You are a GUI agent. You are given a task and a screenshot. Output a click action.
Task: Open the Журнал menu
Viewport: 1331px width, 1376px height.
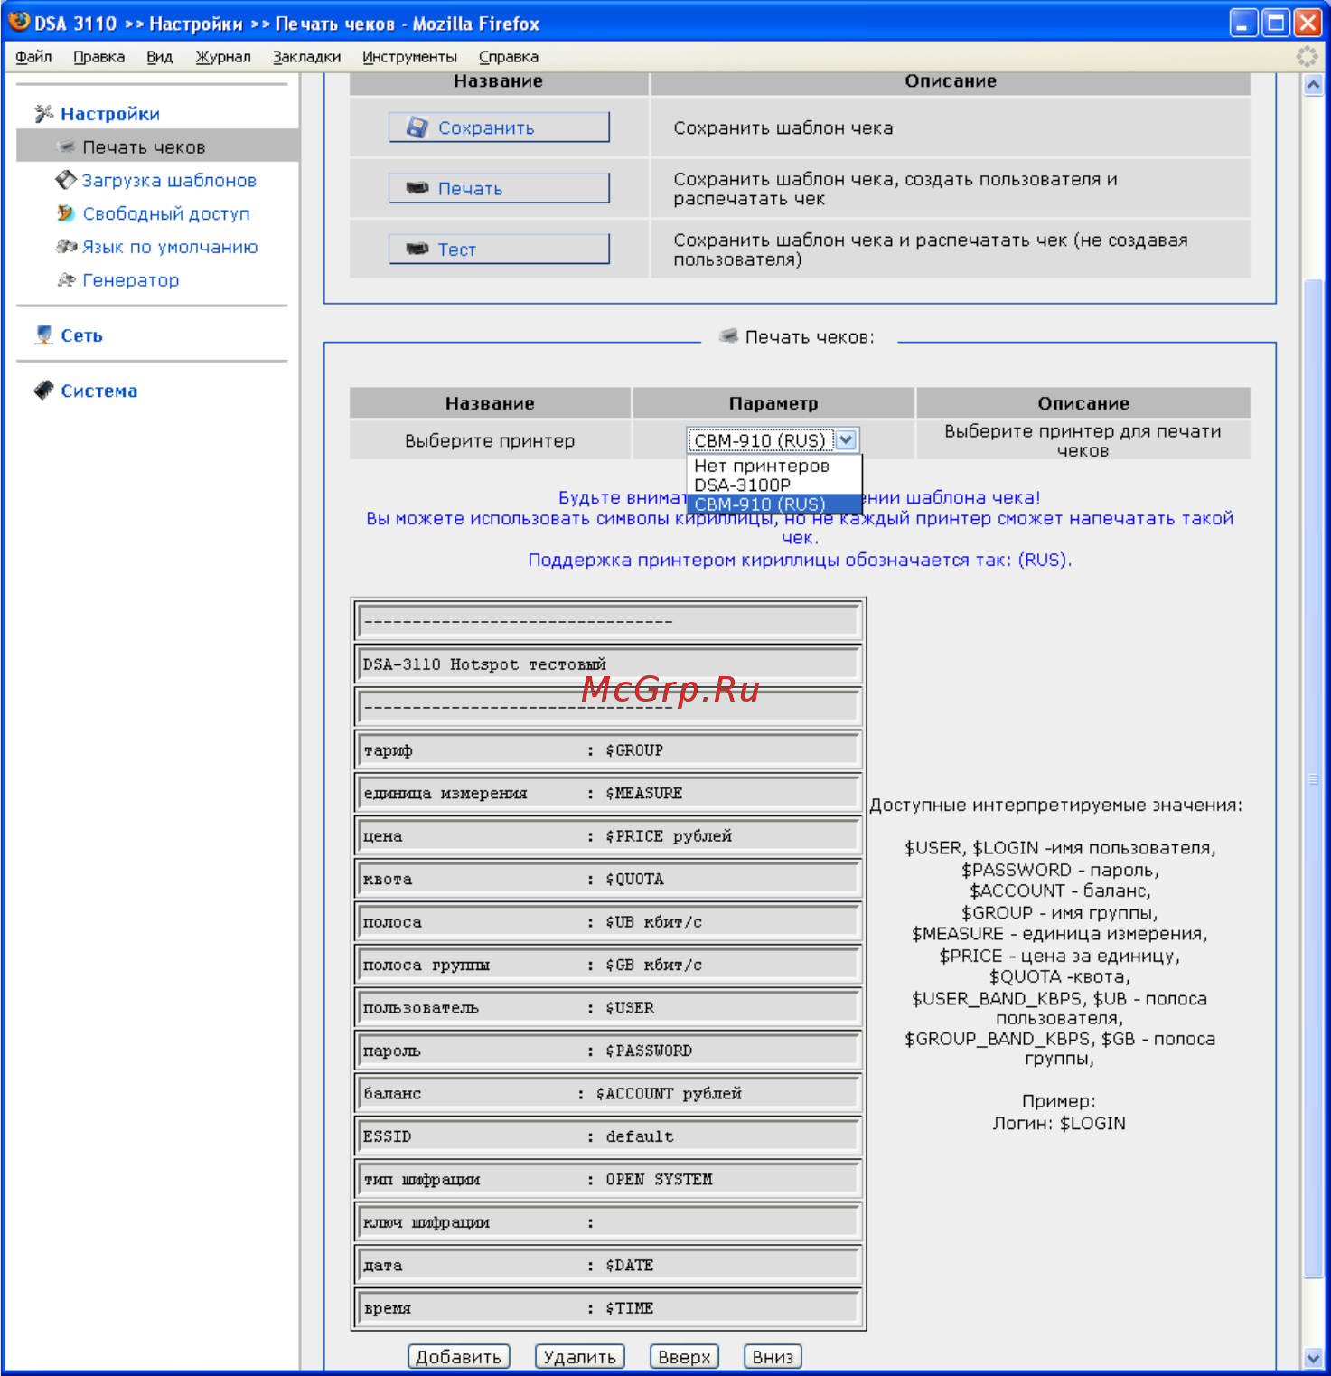(x=223, y=57)
